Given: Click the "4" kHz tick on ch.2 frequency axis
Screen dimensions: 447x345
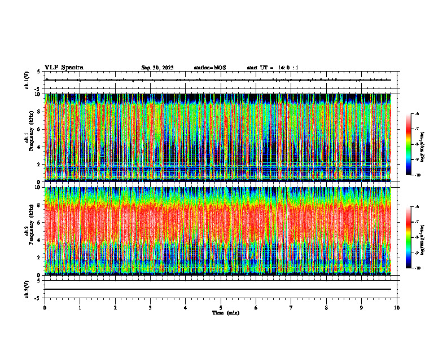Looking at the screenshot, I should [40, 240].
